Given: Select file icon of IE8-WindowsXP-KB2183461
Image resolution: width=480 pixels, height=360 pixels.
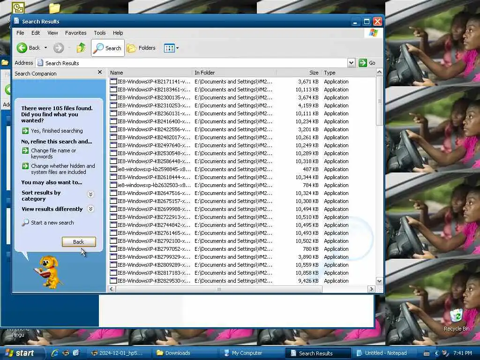Looking at the screenshot, I should [113, 90].
